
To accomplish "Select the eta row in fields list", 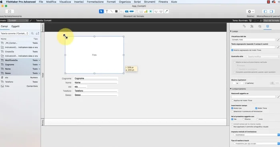I will (20, 78).
